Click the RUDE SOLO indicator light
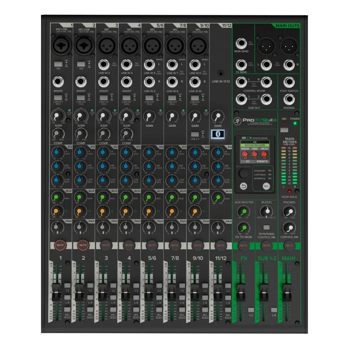 pyautogui.click(x=289, y=192)
